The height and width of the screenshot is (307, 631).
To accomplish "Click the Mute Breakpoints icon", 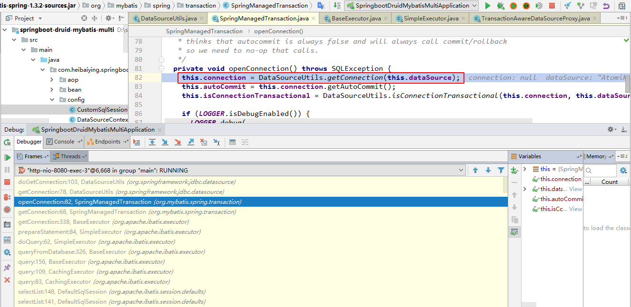I will click(7, 210).
